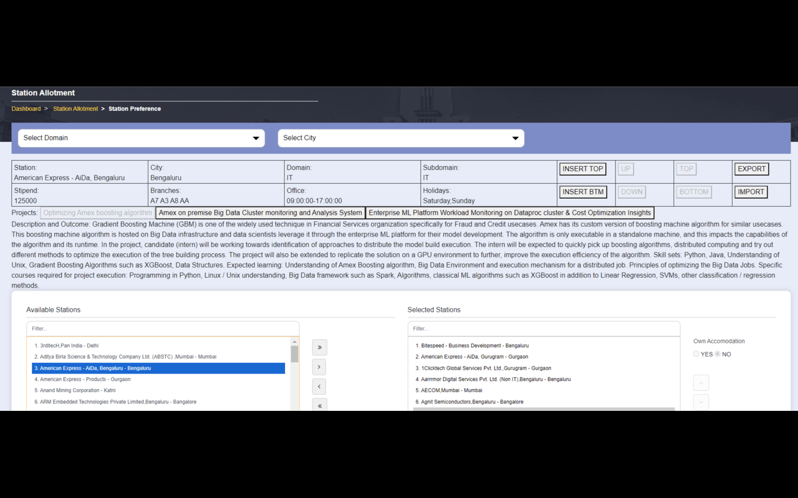The image size is (798, 498).
Task: Click the DOWN button
Action: click(632, 192)
